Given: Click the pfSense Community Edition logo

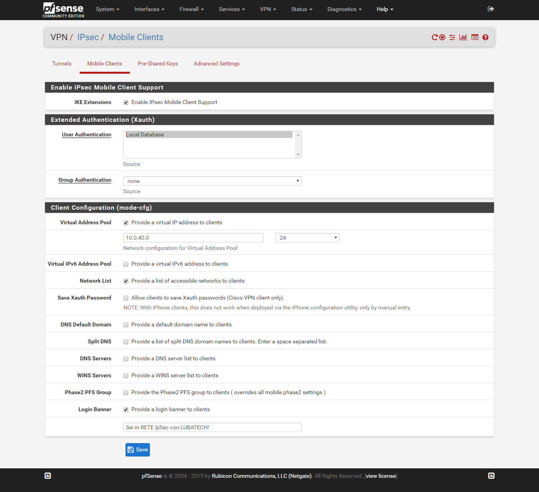Looking at the screenshot, I should (x=64, y=10).
